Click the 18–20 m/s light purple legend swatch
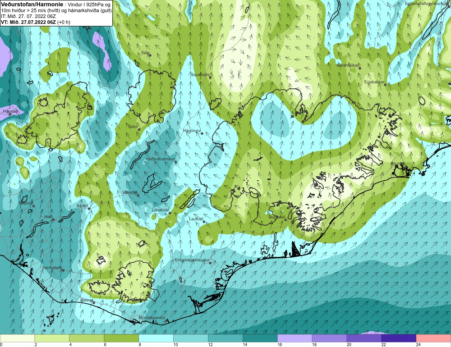The width and height of the screenshot is (451, 347). click(x=330, y=338)
